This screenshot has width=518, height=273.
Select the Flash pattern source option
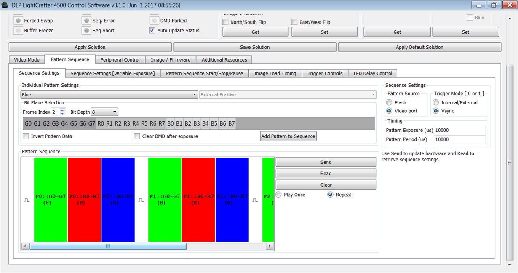[x=389, y=103]
